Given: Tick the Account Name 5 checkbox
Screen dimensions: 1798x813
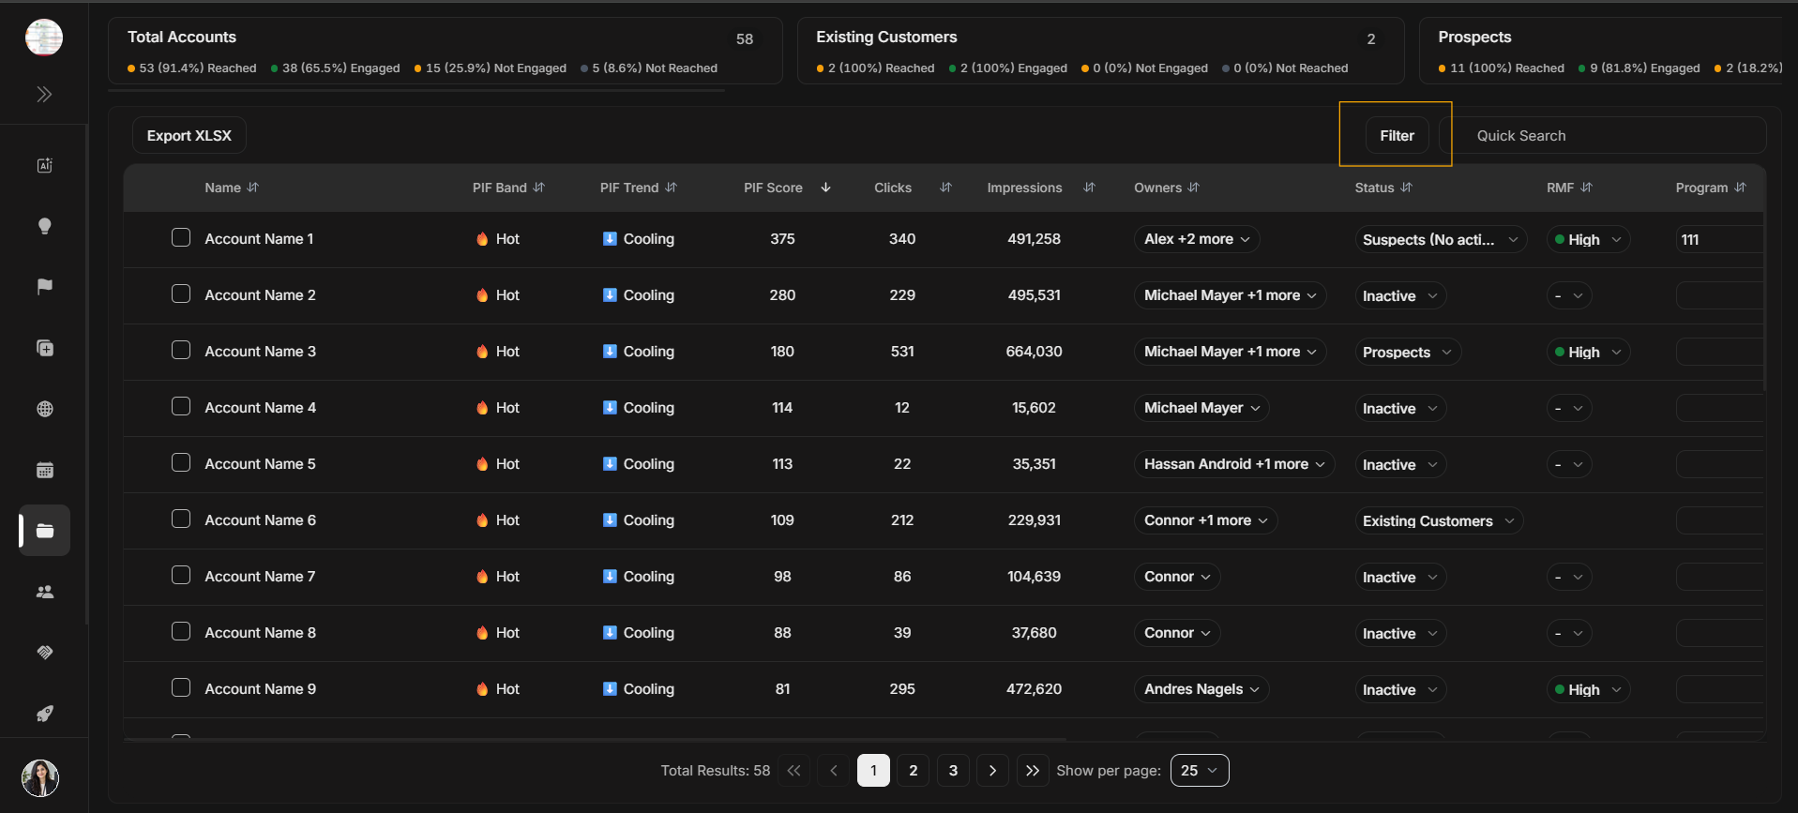Looking at the screenshot, I should pos(181,462).
